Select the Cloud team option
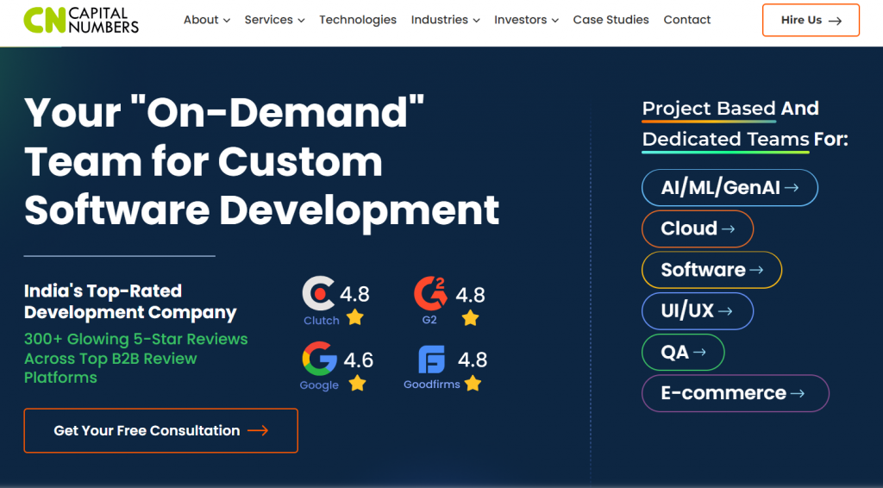This screenshot has width=883, height=488. tap(697, 228)
